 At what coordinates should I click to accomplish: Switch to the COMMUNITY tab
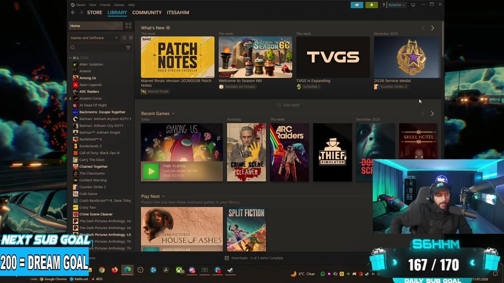pyautogui.click(x=147, y=13)
